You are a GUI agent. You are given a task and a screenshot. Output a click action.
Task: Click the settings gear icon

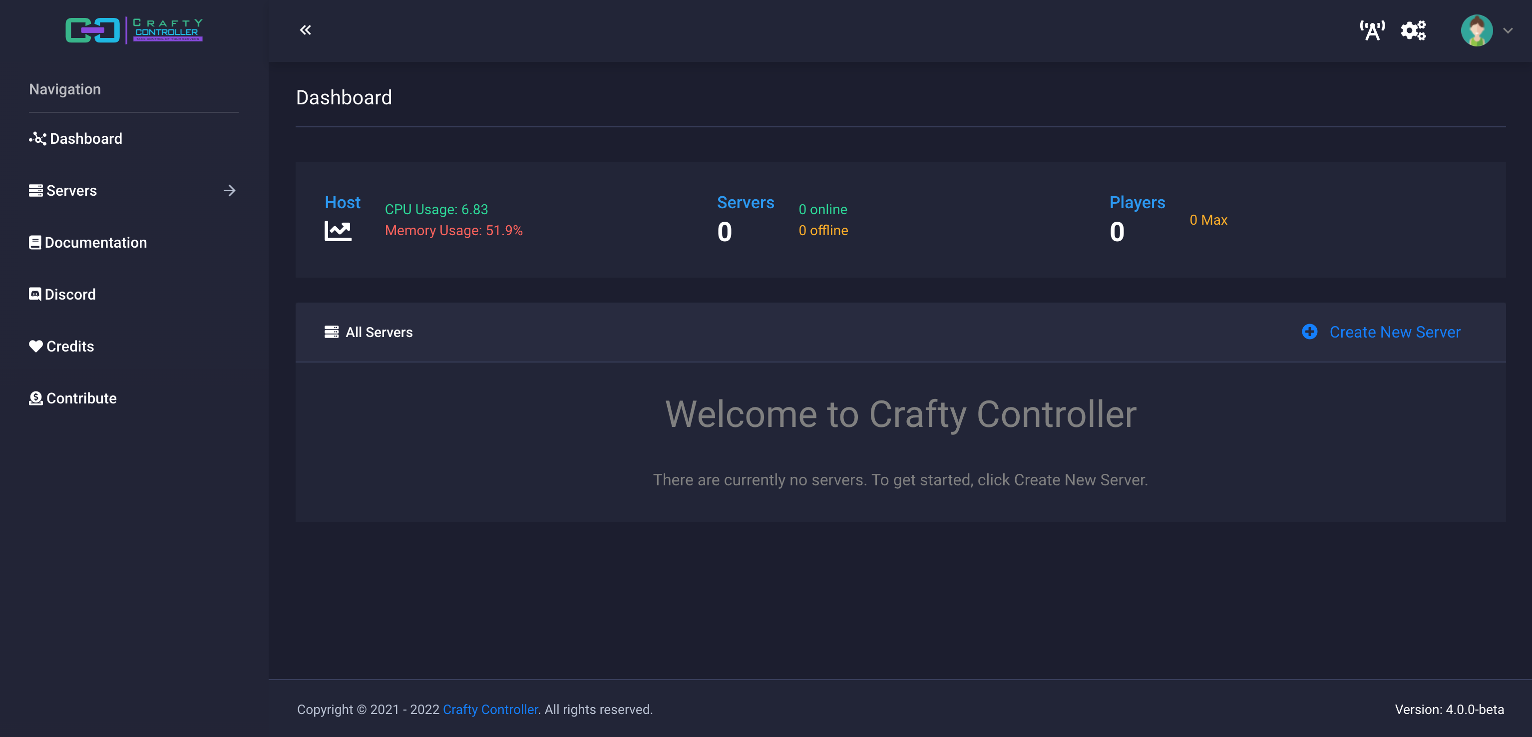point(1414,29)
